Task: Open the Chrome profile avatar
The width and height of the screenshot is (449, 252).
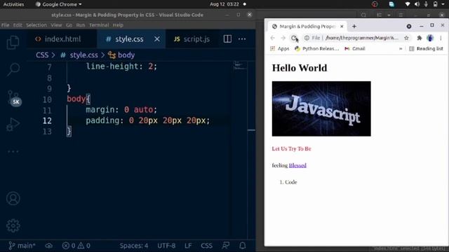Action: [x=430, y=38]
